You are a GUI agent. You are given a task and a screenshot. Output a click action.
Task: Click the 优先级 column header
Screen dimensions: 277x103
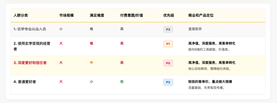pyautogui.click(x=169, y=15)
